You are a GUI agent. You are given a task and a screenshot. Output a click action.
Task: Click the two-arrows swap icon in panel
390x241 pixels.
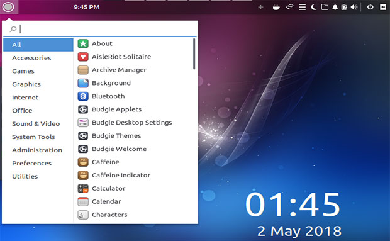[289, 7]
